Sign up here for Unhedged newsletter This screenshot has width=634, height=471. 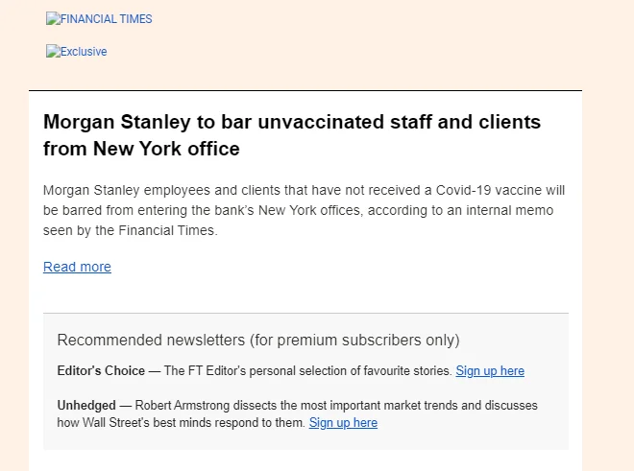tap(343, 422)
